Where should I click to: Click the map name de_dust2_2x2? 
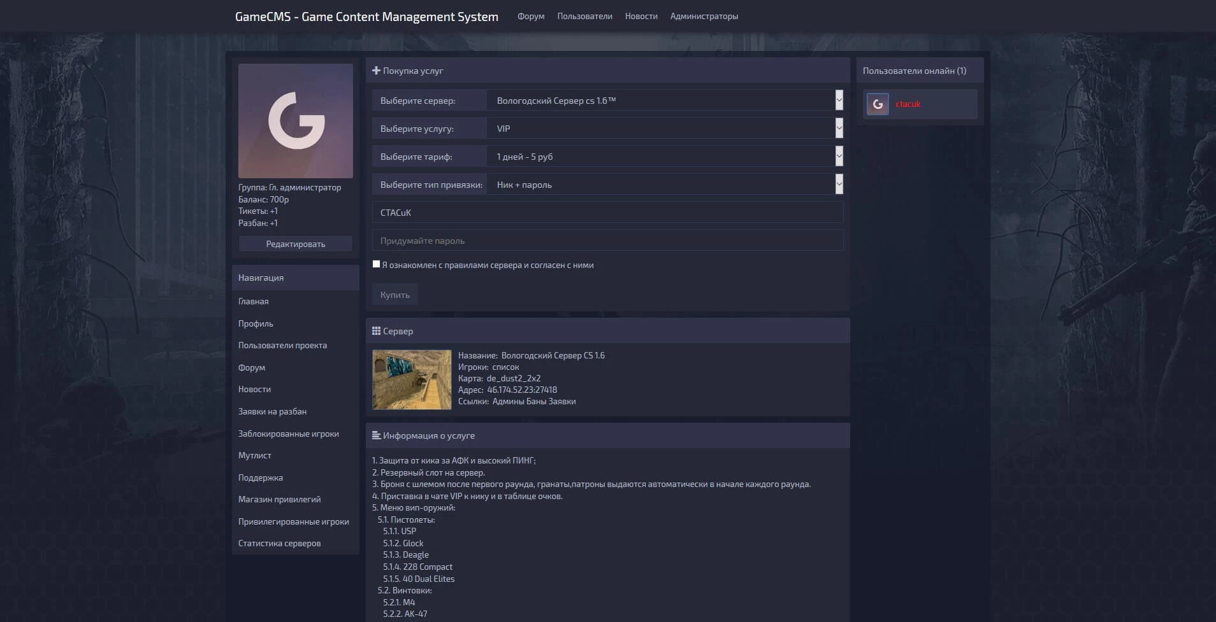[514, 379]
